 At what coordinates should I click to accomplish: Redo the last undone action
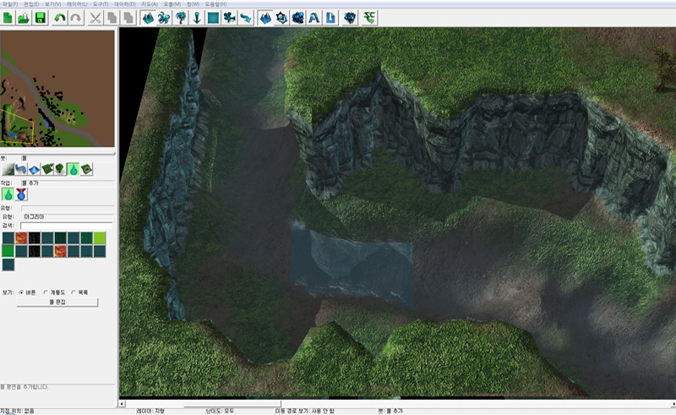pyautogui.click(x=76, y=18)
